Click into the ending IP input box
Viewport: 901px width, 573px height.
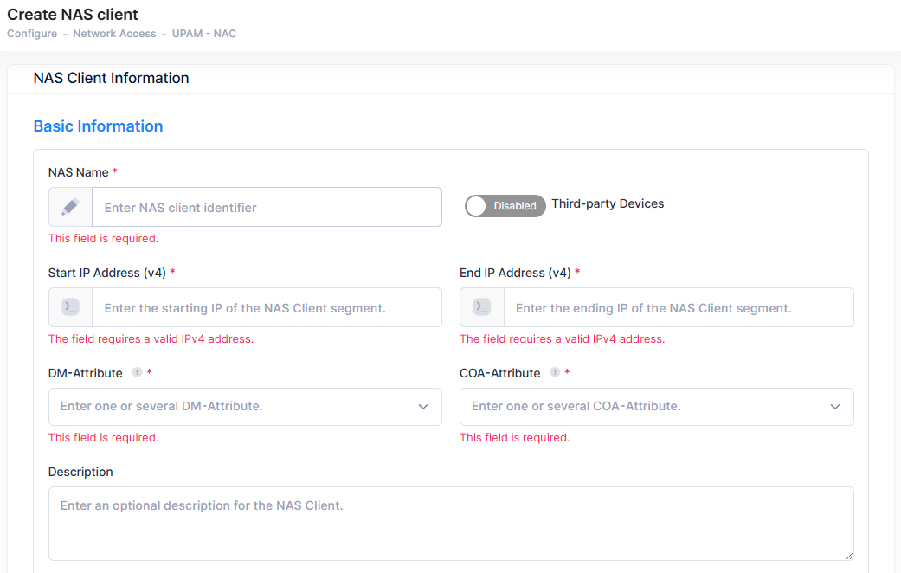click(x=679, y=308)
